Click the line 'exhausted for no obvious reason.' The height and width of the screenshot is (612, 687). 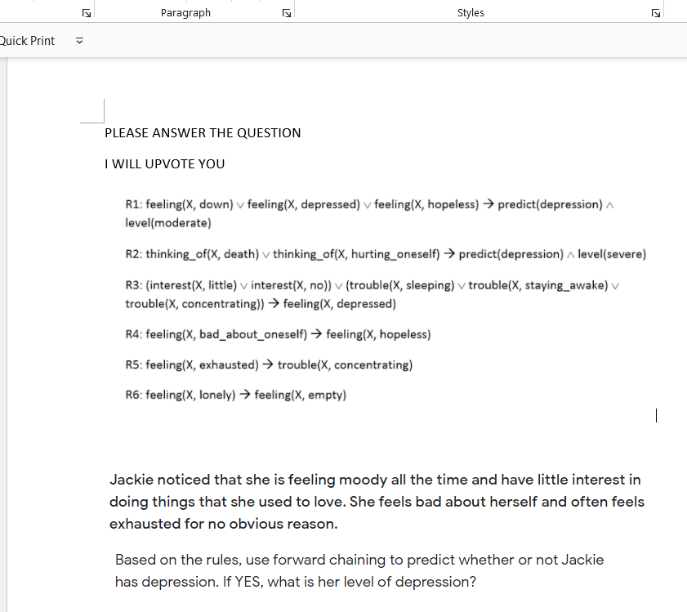tap(224, 524)
